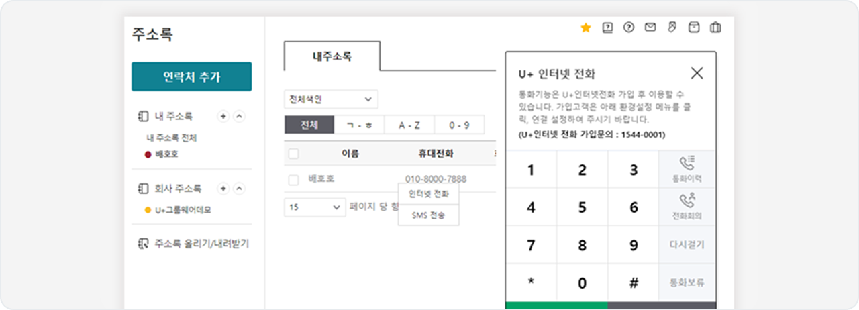Viewport: 859px width, 310px height.
Task: Dial key 1 on the keypad
Action: [531, 170]
